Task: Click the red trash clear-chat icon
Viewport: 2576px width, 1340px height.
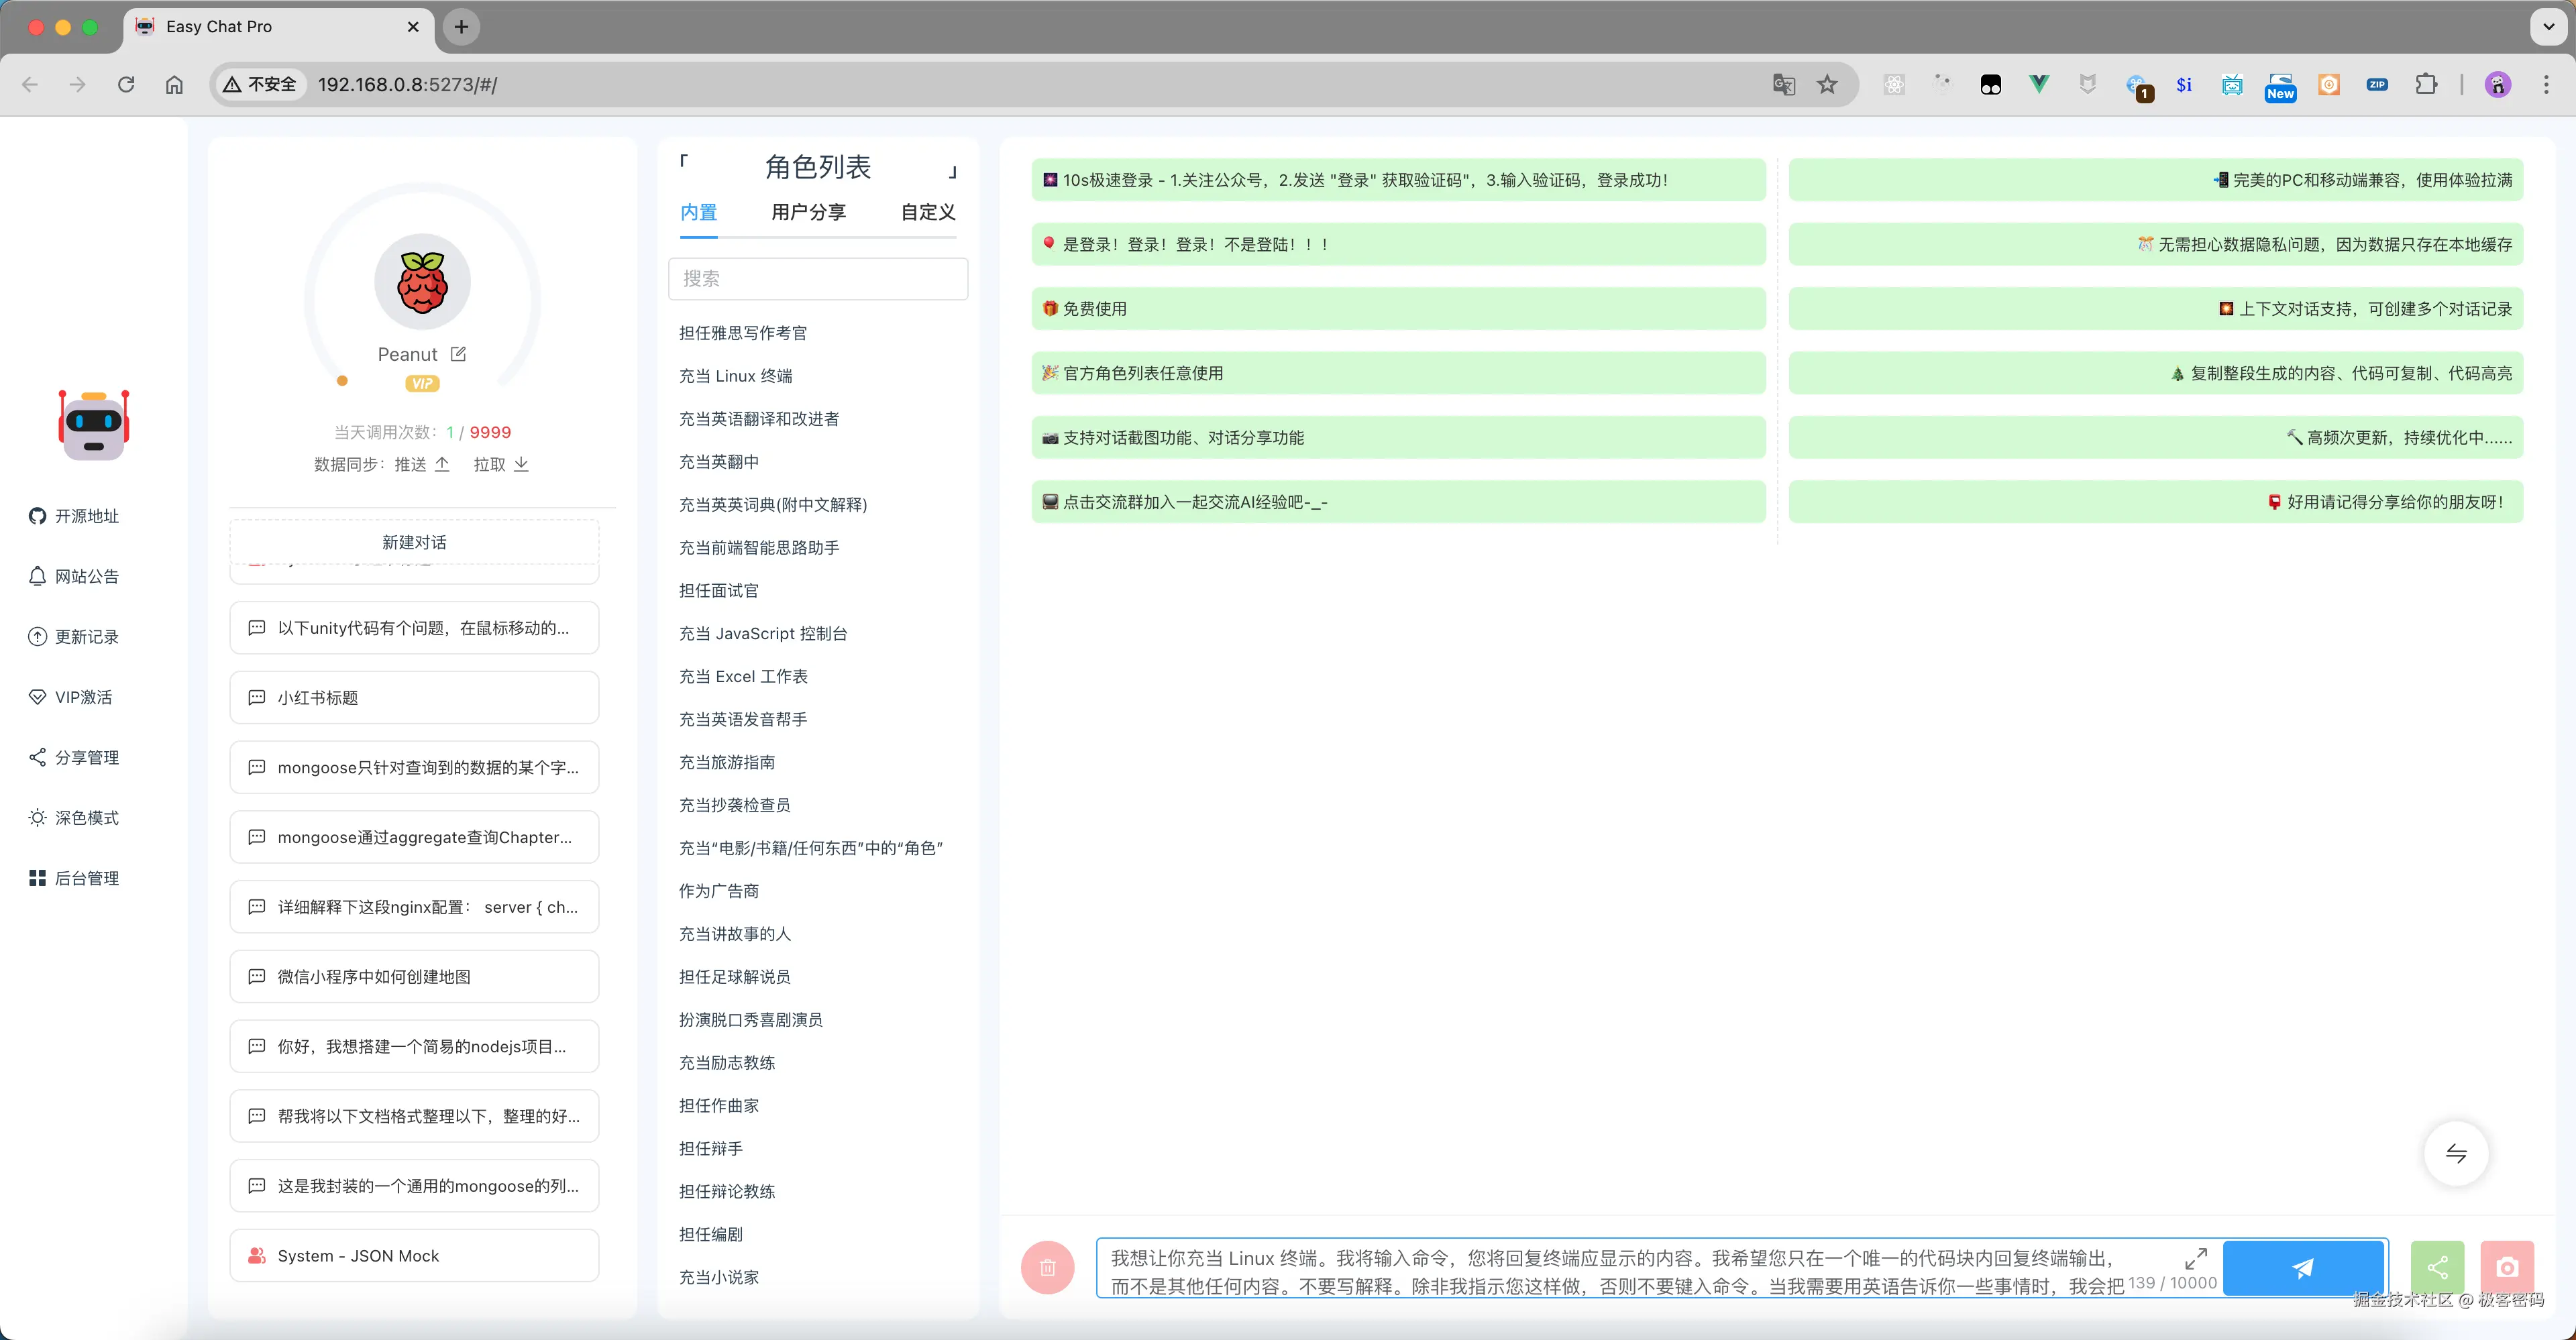Action: coord(1047,1268)
